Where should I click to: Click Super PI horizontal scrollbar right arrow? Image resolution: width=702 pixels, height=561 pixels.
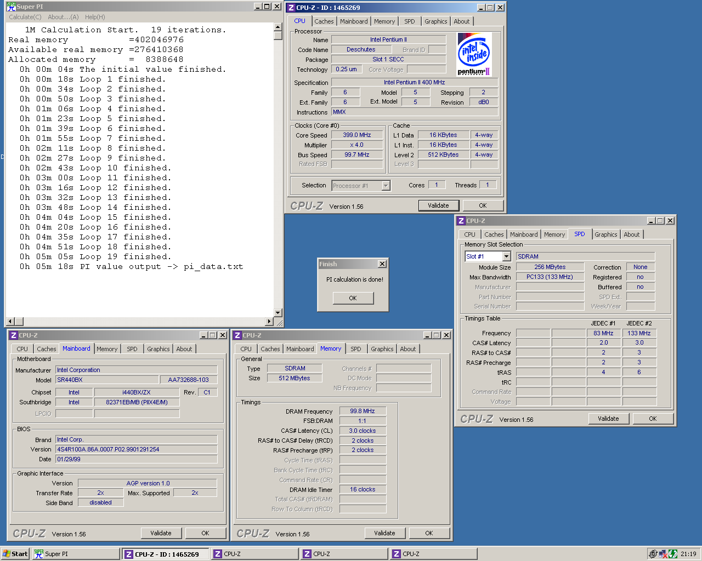269,322
